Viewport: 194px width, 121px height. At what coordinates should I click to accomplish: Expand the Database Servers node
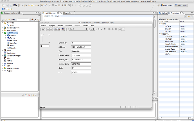pyautogui.click(x=2, y=28)
